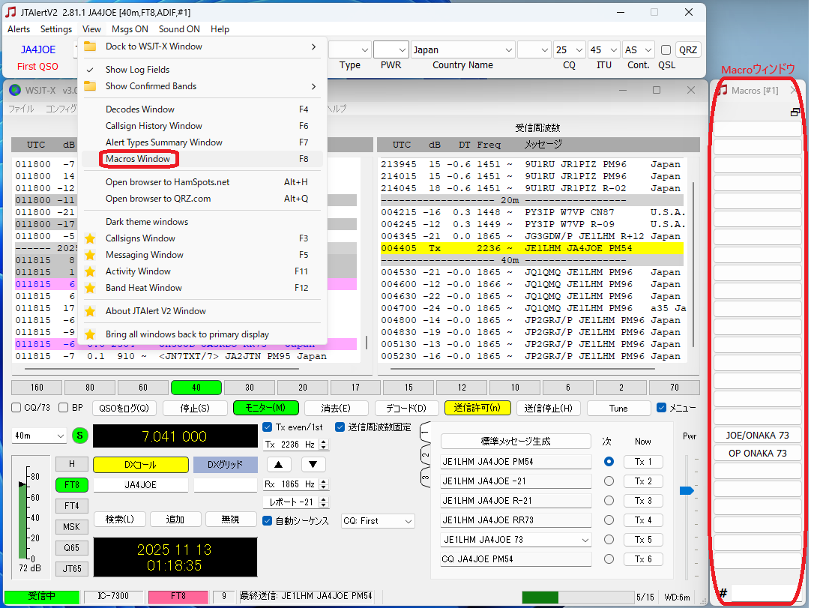The width and height of the screenshot is (814, 608).
Task: Select Macros Window menu entry
Action: pyautogui.click(x=138, y=159)
